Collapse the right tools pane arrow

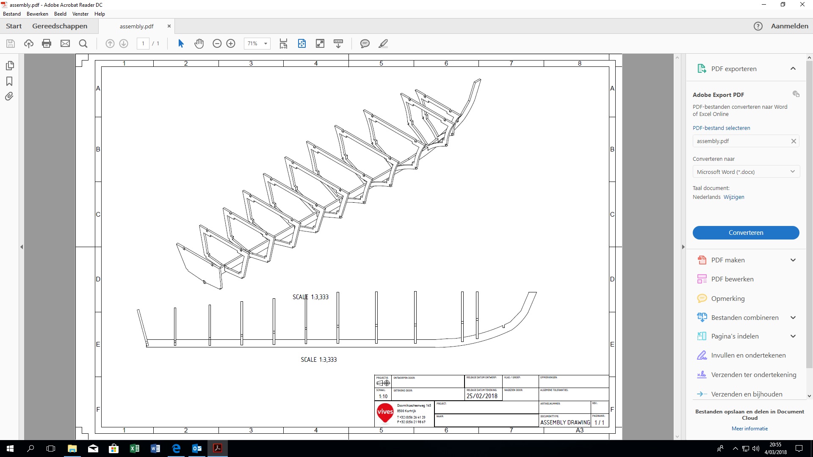(683, 247)
